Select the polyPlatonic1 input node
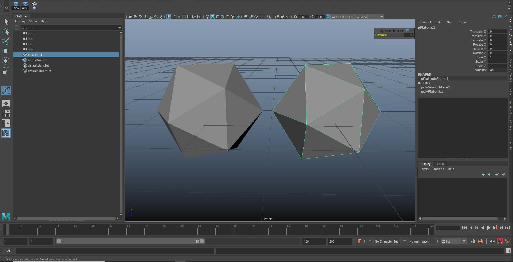Image resolution: width=513 pixels, height=262 pixels. [x=432, y=91]
